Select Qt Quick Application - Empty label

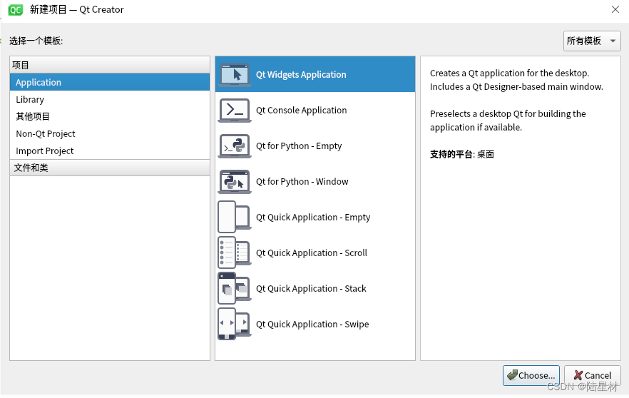tap(313, 218)
